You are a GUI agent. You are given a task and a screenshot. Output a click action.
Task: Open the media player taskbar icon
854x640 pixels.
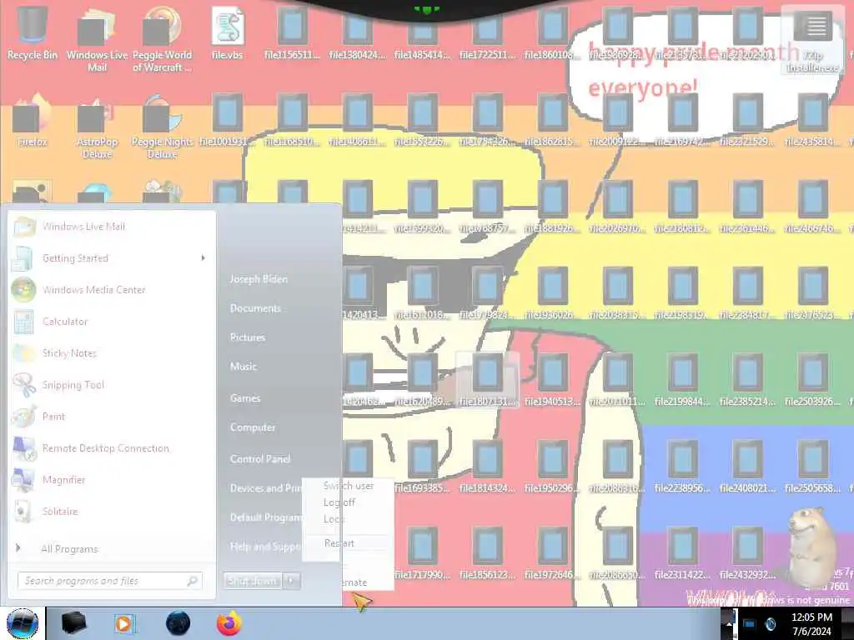123,623
